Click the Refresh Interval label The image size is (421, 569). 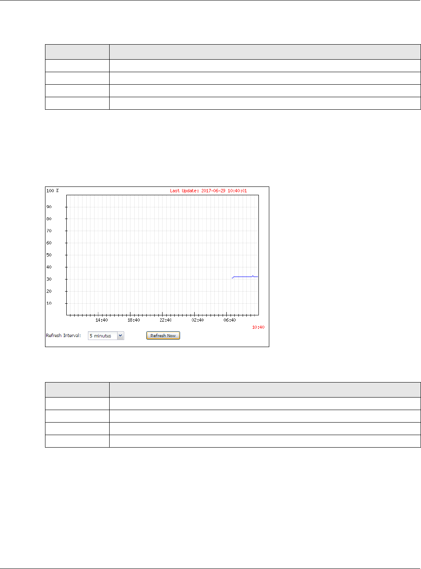[63, 335]
